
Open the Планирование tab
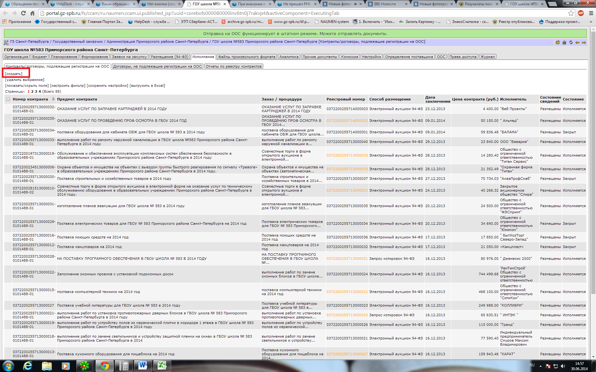click(64, 57)
